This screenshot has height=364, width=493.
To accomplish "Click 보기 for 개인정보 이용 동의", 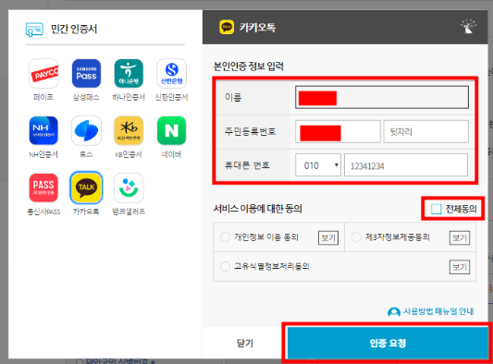I will [x=328, y=237].
